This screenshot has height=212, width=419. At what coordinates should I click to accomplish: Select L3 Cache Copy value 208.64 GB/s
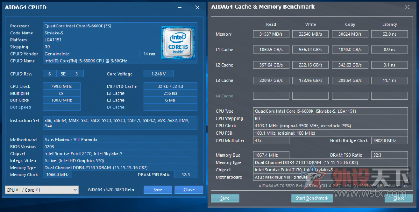click(350, 81)
